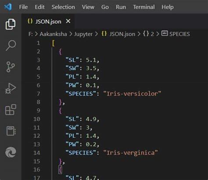Click the "SL": 4.7 entry

tap(82, 178)
